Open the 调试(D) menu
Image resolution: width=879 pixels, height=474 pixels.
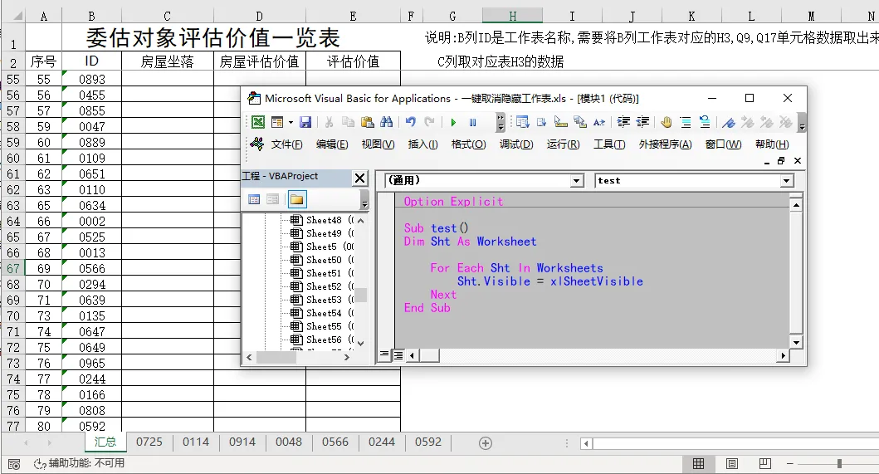[x=516, y=144]
